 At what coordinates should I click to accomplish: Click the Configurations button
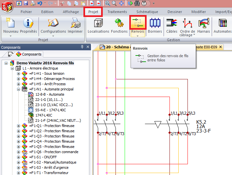point(53,25)
